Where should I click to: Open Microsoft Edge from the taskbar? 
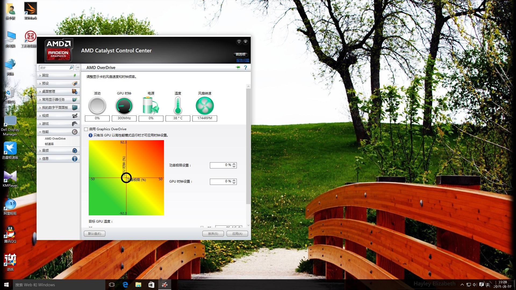click(x=125, y=285)
